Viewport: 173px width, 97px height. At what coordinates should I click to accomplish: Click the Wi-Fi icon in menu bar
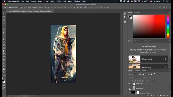tap(139, 1)
